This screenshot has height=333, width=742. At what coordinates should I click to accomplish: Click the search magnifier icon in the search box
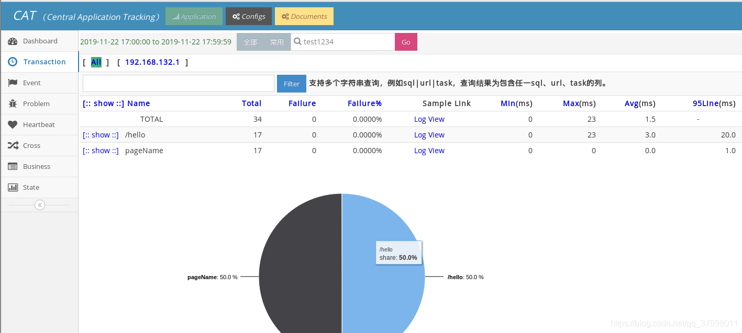(297, 41)
